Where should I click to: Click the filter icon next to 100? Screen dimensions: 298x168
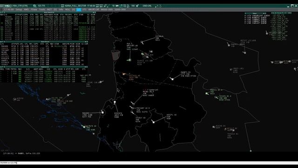[x=137, y=6]
